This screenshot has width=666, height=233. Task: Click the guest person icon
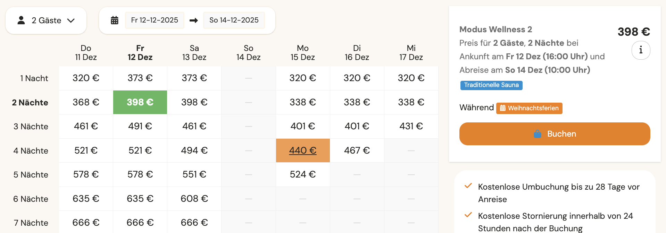click(21, 20)
